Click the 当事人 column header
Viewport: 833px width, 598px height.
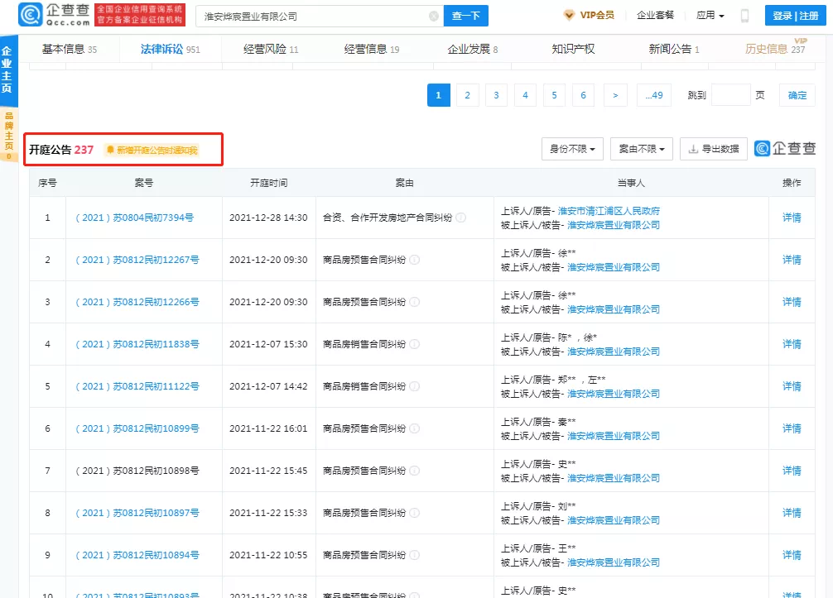631,183
